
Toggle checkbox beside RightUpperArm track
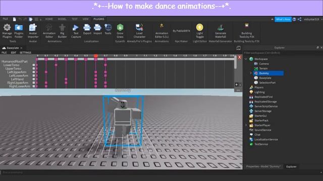coord(34,82)
